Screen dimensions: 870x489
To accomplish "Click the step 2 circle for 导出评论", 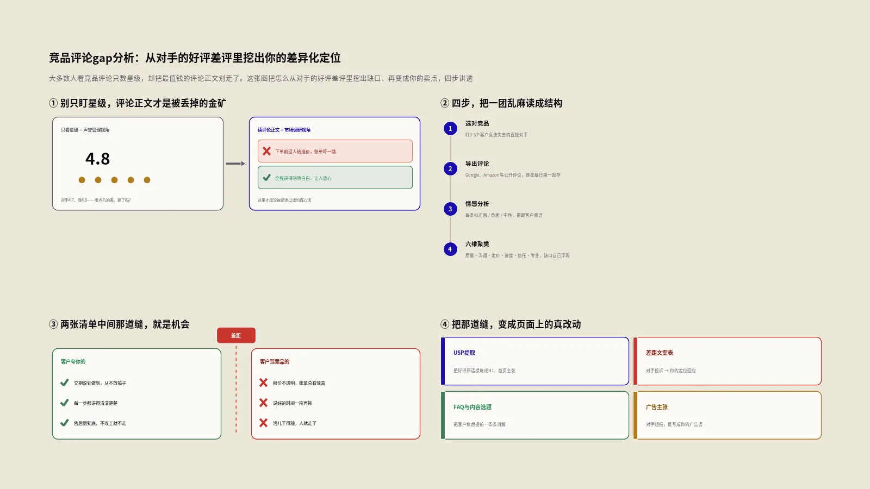I will (450, 169).
